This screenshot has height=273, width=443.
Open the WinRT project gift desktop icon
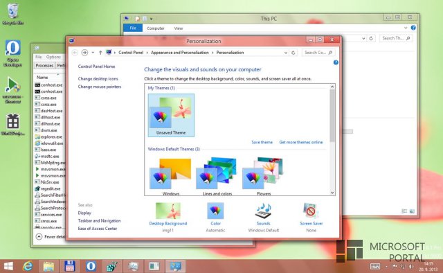pyautogui.click(x=13, y=125)
